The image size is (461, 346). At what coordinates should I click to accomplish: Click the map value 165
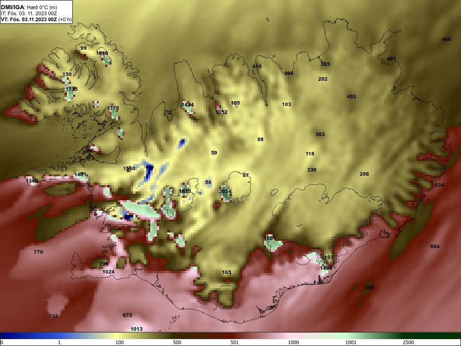[x=226, y=273]
